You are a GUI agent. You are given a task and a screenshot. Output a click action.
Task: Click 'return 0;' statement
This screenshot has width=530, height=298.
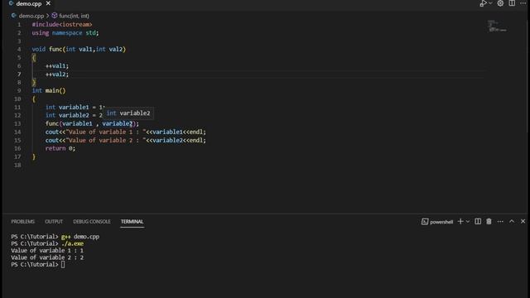[x=60, y=148]
